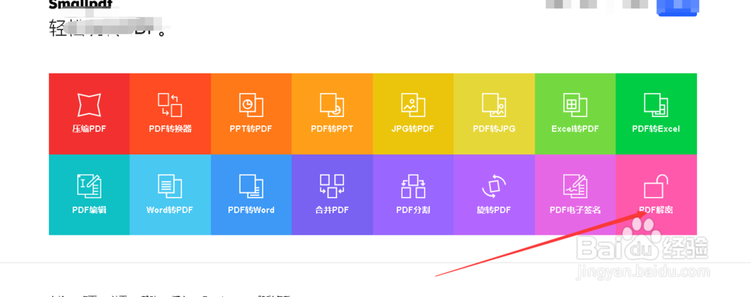Select the PDF转Word tool
The height and width of the screenshot is (297, 751).
[251, 195]
